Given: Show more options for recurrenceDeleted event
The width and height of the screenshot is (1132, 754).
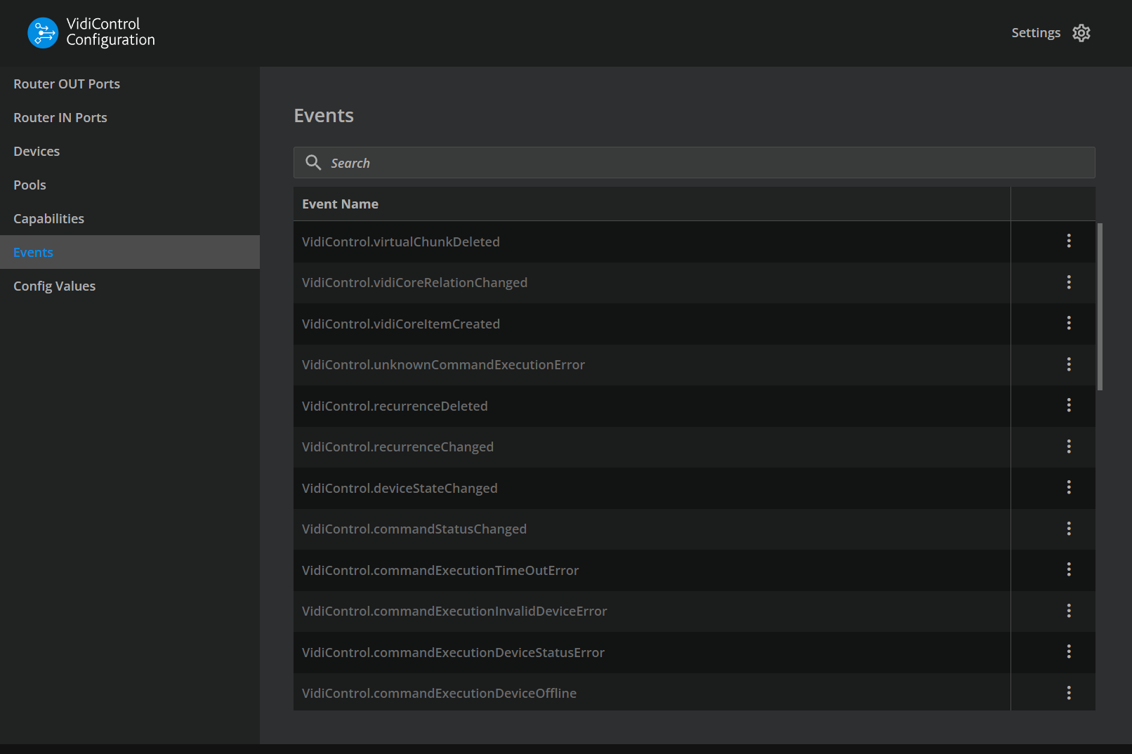Looking at the screenshot, I should click(x=1068, y=405).
